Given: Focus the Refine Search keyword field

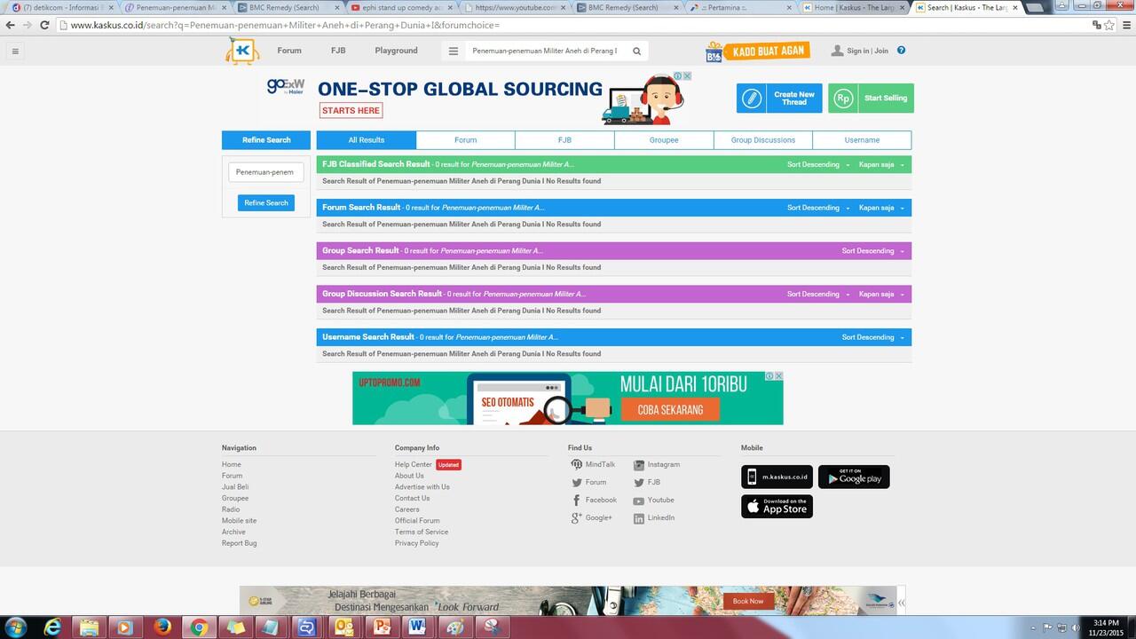Looking at the screenshot, I should click(x=266, y=172).
